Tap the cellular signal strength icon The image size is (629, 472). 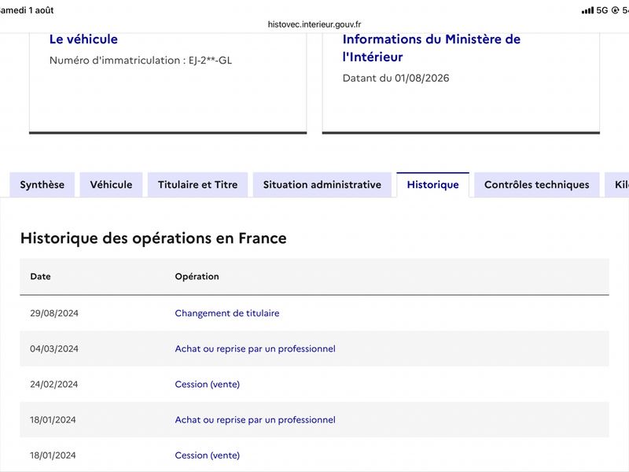click(587, 10)
